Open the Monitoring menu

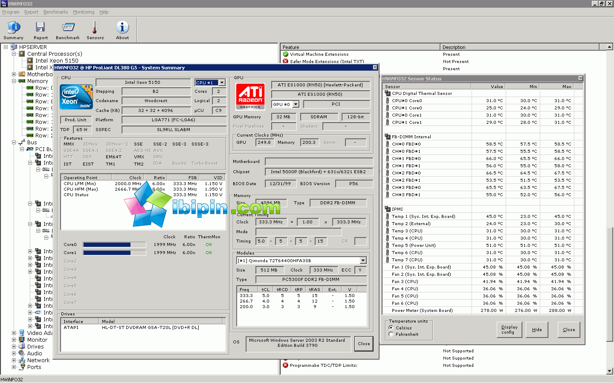pyautogui.click(x=84, y=12)
